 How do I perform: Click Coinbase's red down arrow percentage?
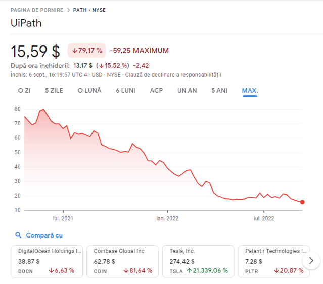[138, 271]
